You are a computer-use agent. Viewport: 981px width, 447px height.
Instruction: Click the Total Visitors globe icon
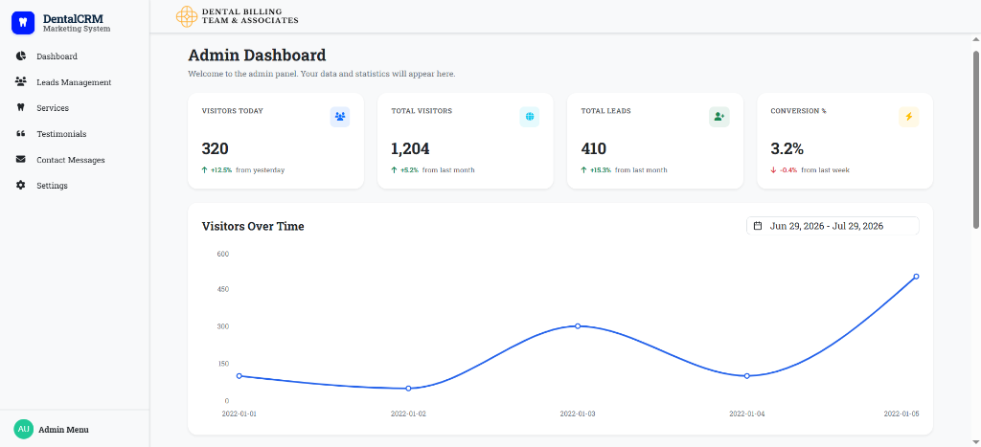pyautogui.click(x=529, y=116)
